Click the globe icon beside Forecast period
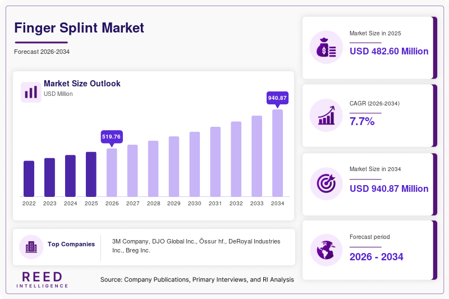 point(326,250)
